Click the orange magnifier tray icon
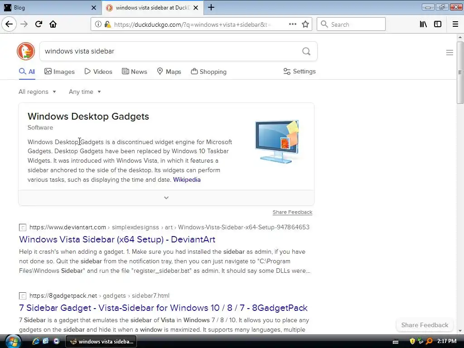The height and width of the screenshot is (348, 464). click(429, 341)
